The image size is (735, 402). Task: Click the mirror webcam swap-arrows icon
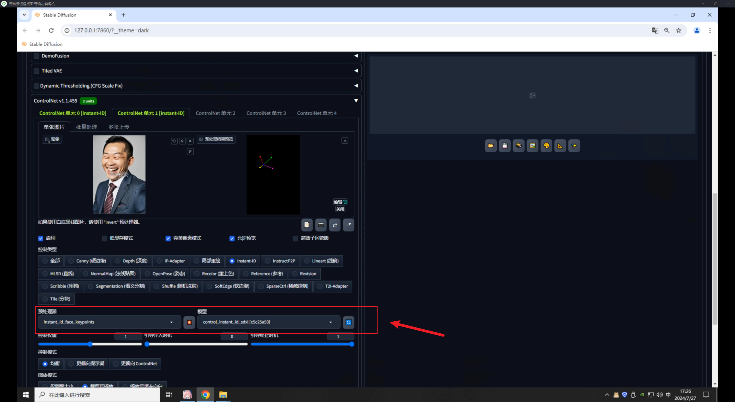tap(335, 225)
